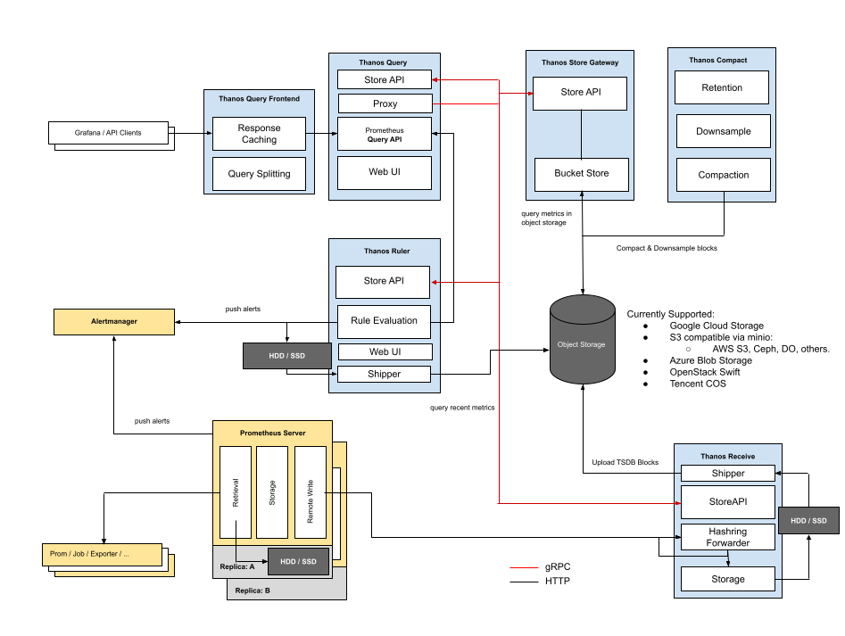
Task: Click the 'Currently Supported:' heading
Action: coord(670,314)
